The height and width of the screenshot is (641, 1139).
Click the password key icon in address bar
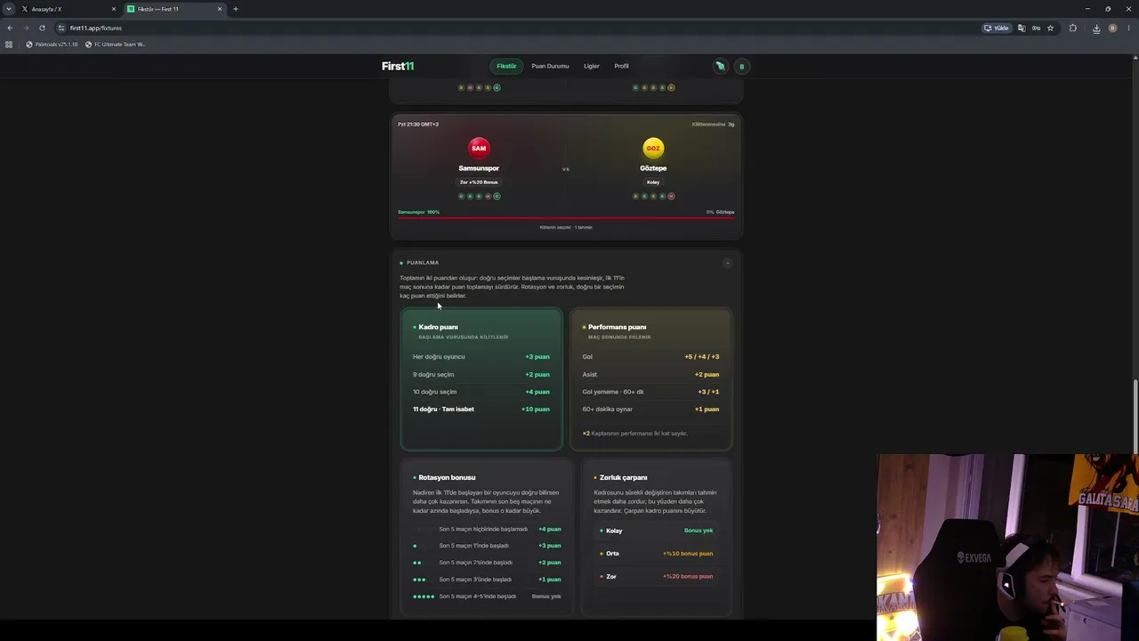[1036, 28]
